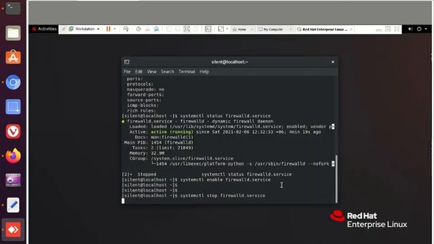Open the Text Editor dock icon

13,205
